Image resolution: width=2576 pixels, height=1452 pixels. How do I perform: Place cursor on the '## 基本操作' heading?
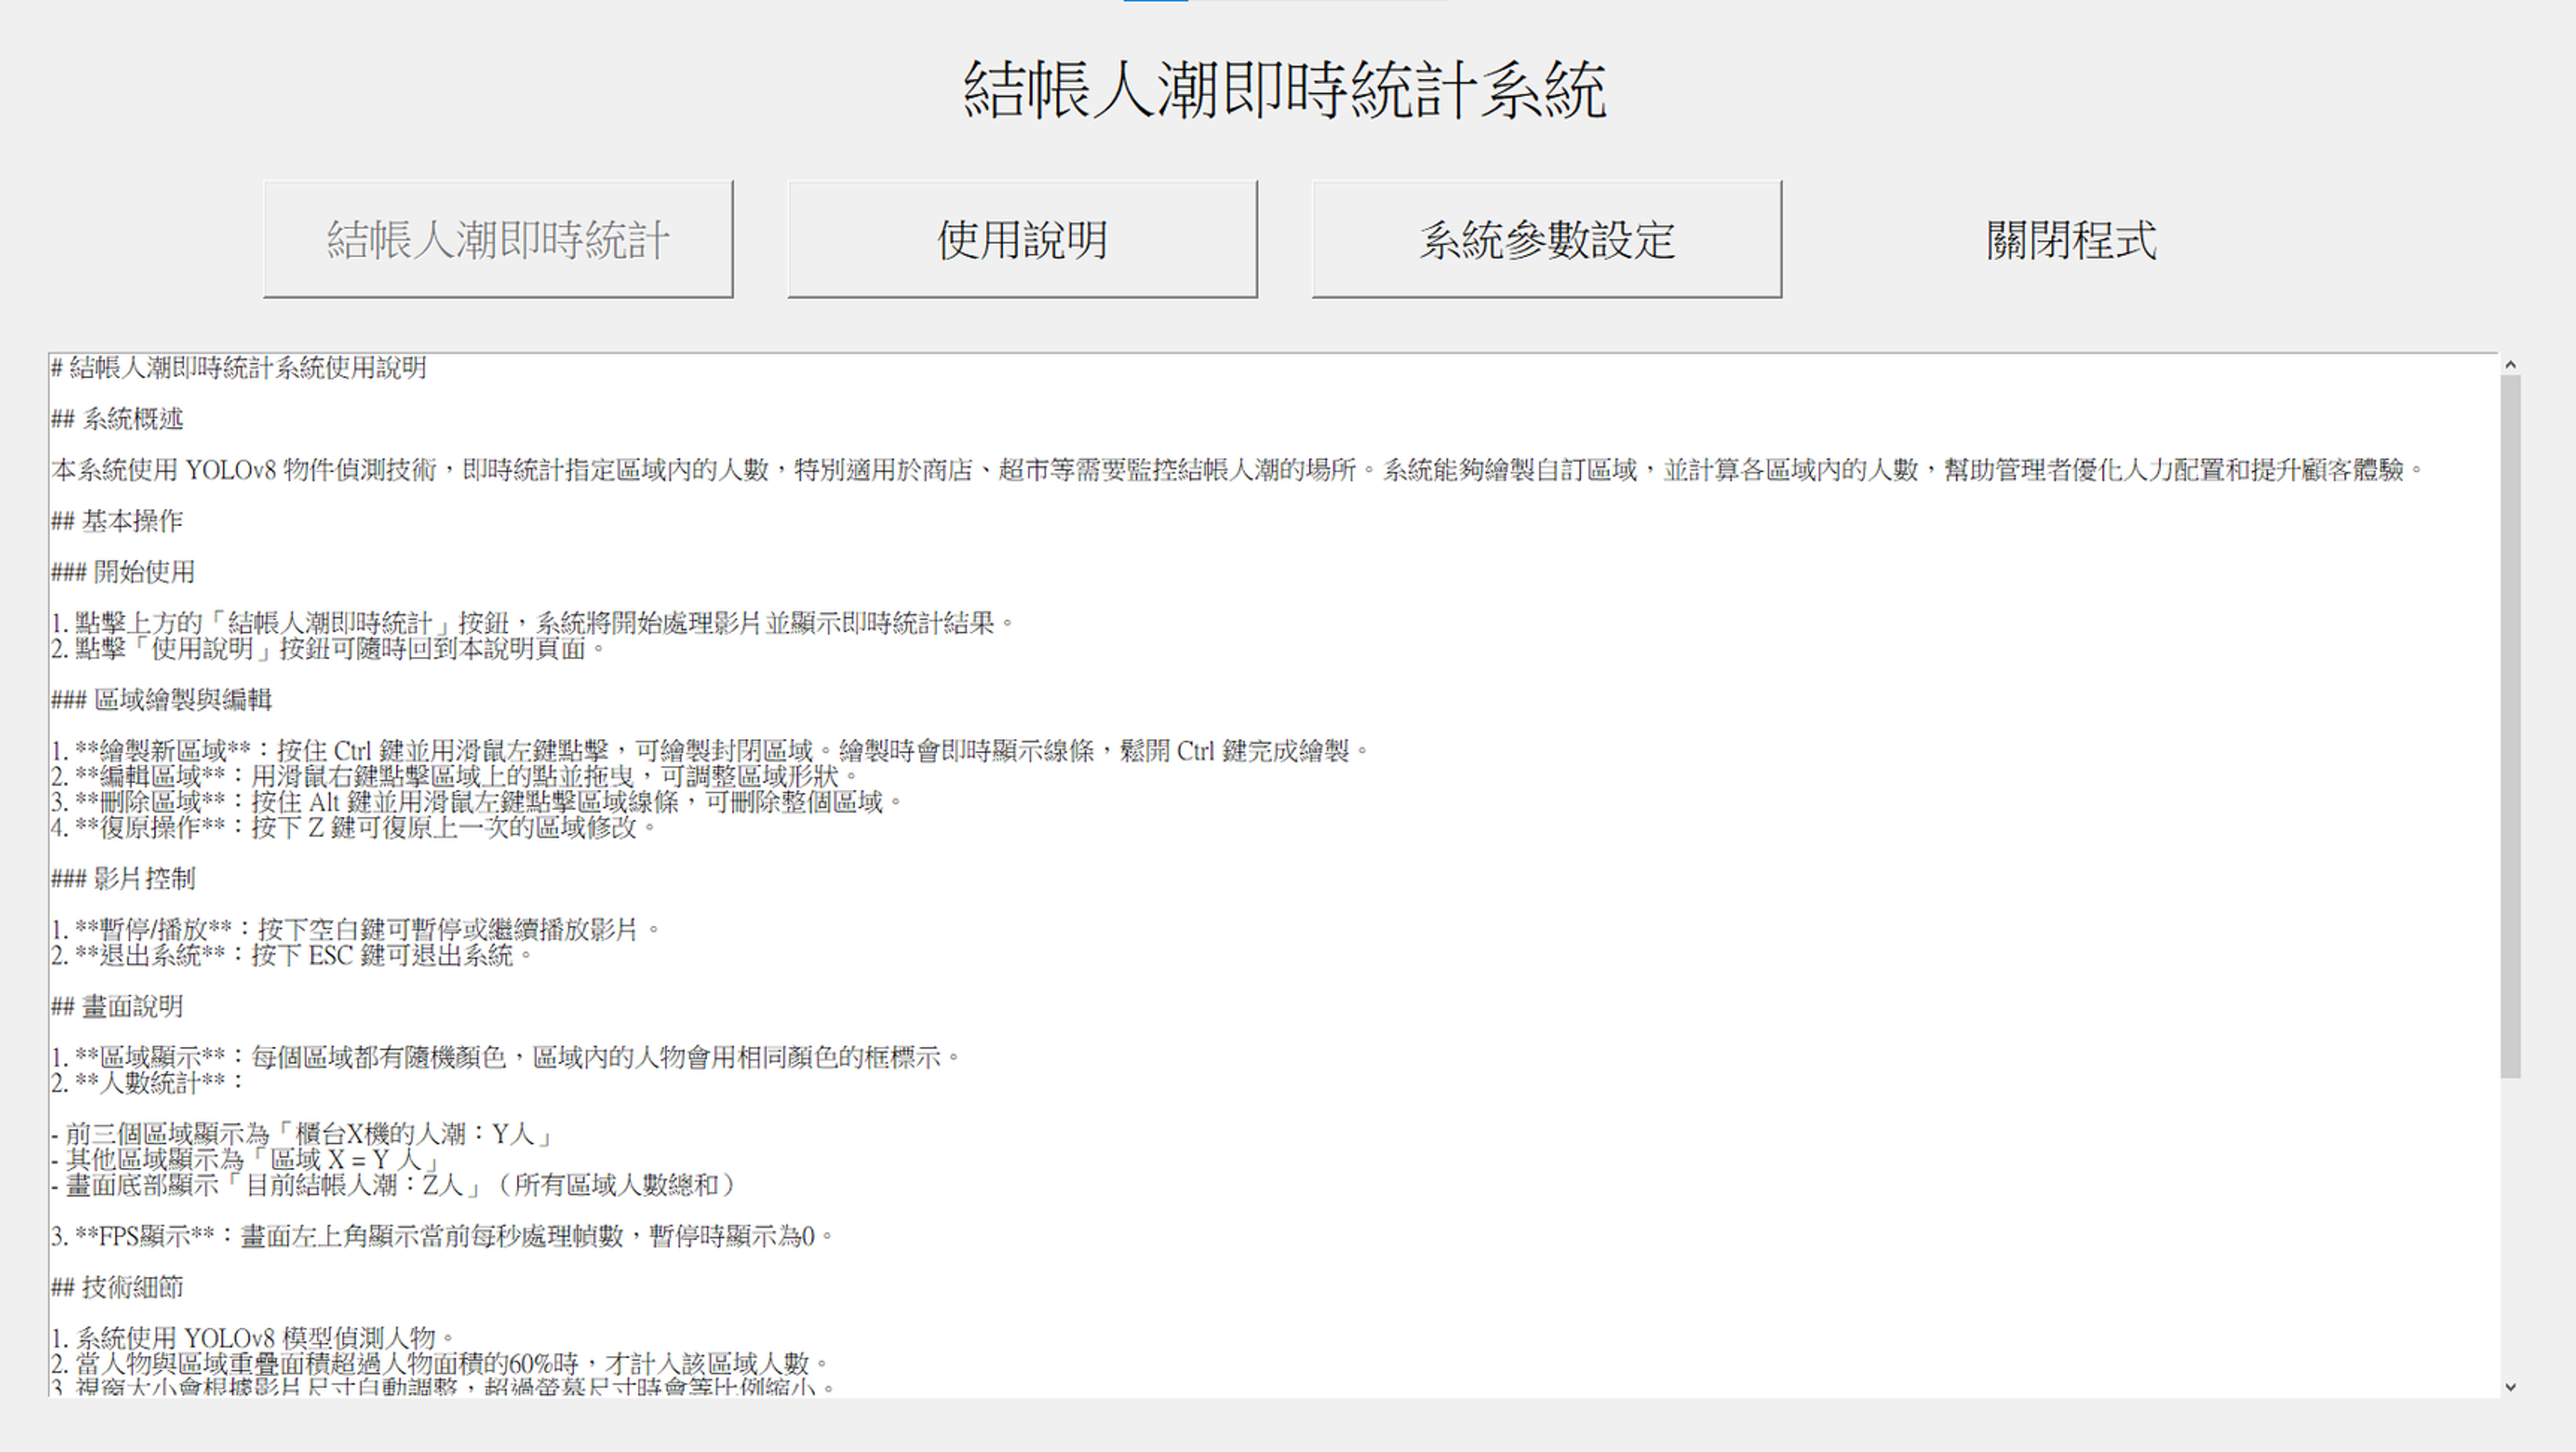click(117, 521)
